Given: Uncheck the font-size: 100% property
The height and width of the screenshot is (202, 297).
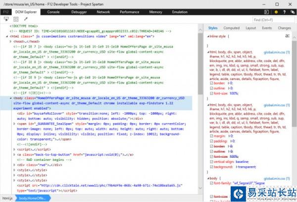Looking at the screenshot, I should pos(211,93).
